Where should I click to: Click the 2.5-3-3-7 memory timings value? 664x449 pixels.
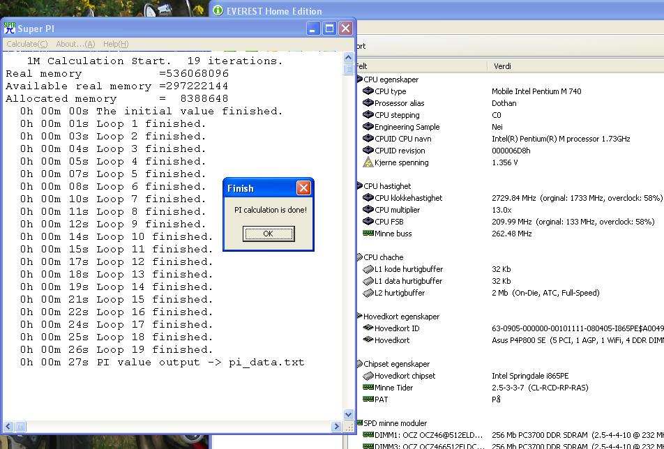(x=540, y=387)
